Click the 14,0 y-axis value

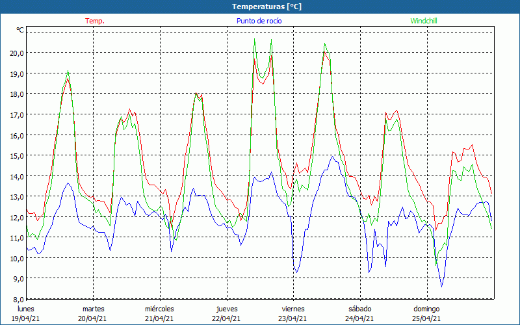click(17, 176)
